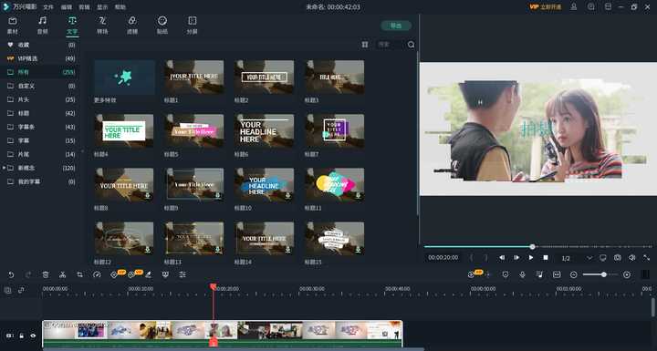The height and width of the screenshot is (351, 657).
Task: Take a snapshot with camera icon
Action: point(617,258)
